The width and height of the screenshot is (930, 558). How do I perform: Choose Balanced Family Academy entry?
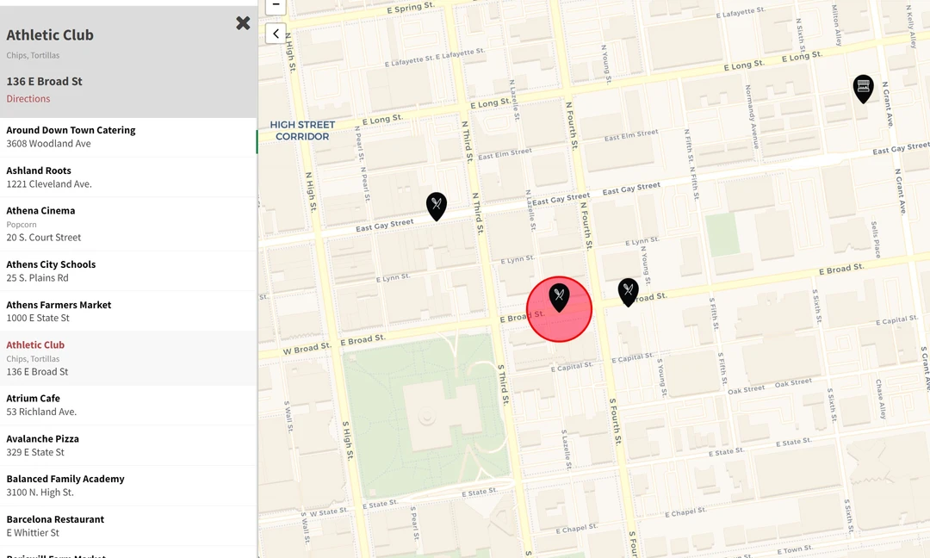[128, 486]
